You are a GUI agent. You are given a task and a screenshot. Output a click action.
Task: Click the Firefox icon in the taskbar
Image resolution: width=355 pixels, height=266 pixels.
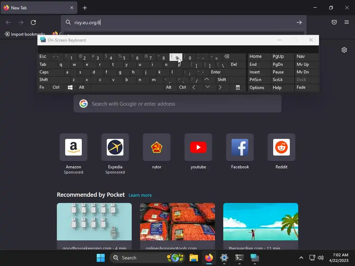pyautogui.click(x=209, y=258)
